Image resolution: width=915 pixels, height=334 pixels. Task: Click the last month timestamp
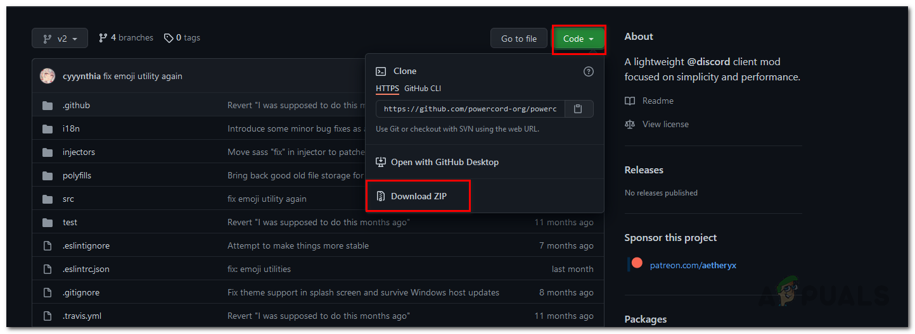click(x=573, y=269)
